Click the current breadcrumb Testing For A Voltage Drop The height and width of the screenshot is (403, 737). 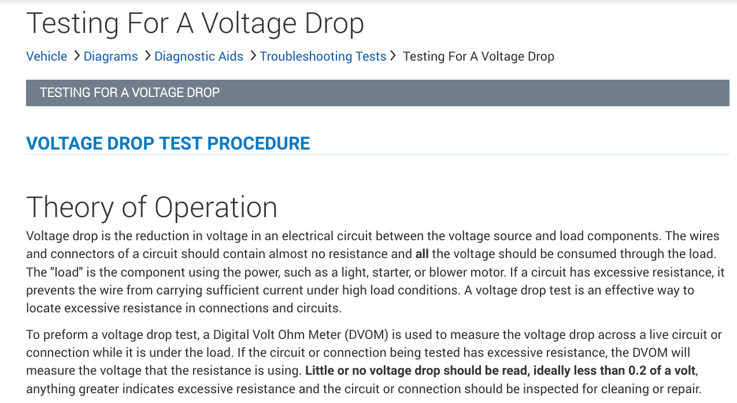(478, 57)
